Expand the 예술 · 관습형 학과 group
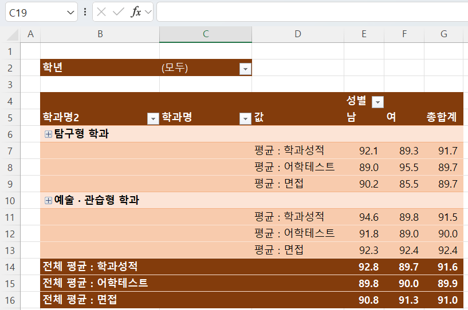The image size is (468, 310). (48, 201)
